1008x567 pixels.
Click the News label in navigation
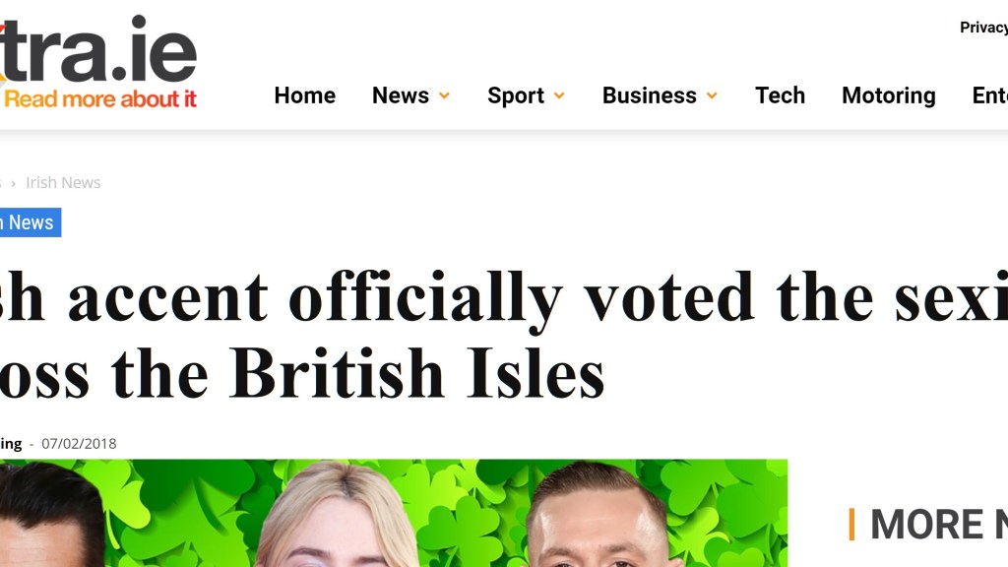(x=400, y=95)
